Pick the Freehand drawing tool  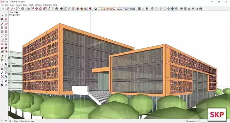coord(6,24)
